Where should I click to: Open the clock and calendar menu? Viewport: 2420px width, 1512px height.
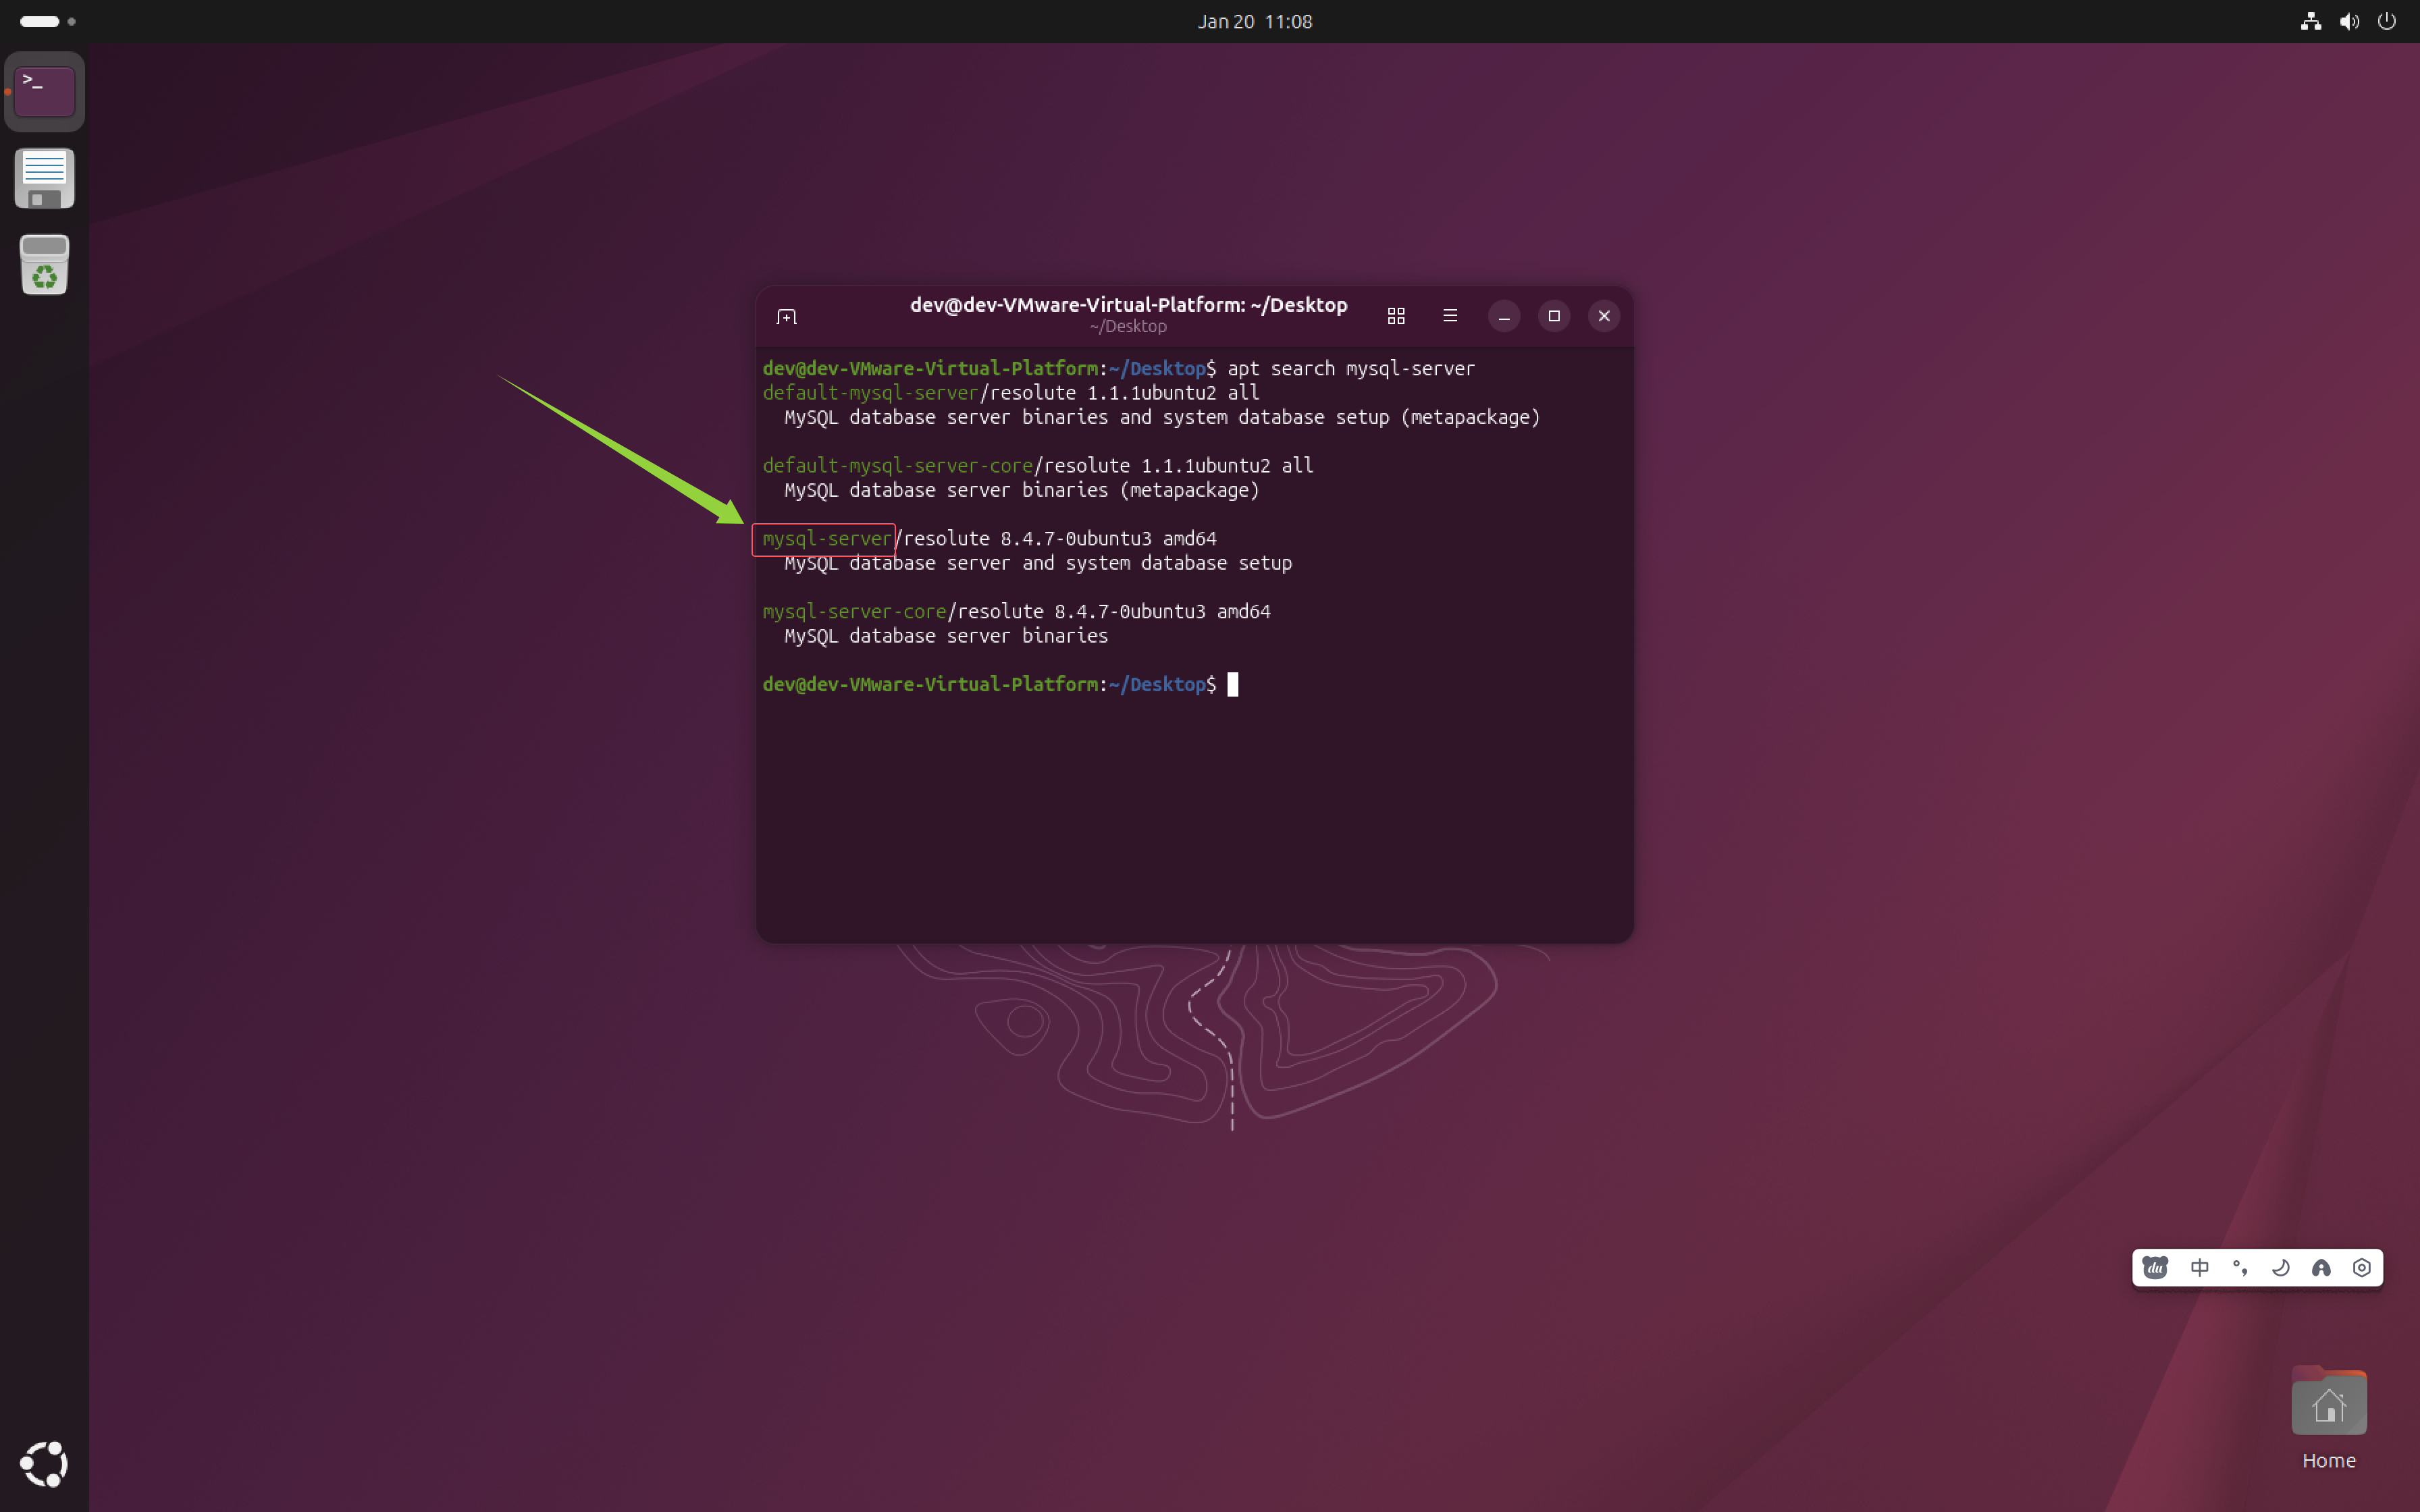pos(1254,21)
